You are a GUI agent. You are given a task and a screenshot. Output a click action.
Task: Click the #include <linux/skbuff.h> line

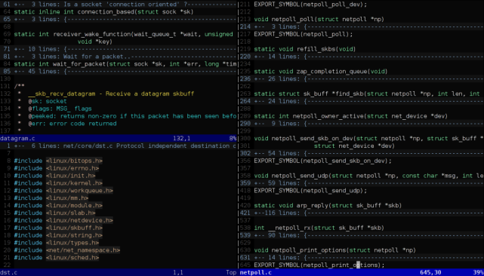58,228
